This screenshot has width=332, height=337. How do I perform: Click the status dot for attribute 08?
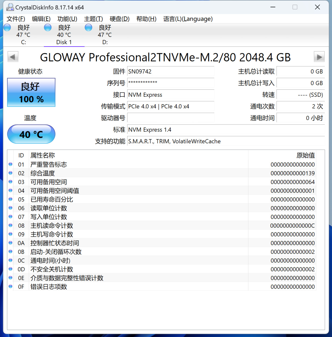click(11, 225)
